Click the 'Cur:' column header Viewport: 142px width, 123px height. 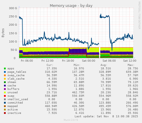(x=50, y=65)
